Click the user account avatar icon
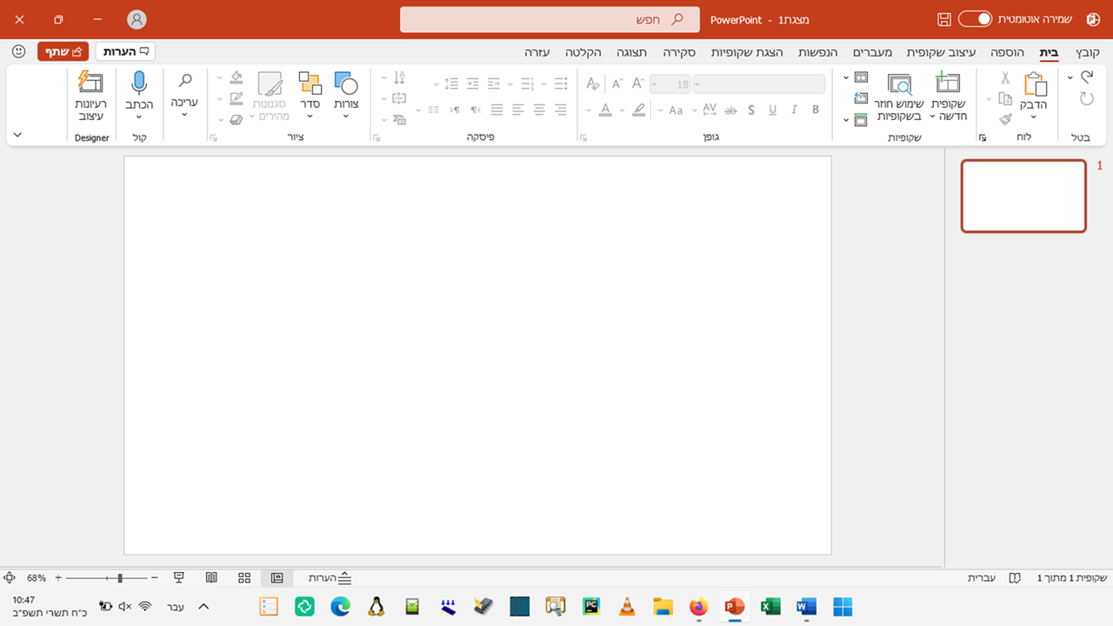The width and height of the screenshot is (1113, 626). tap(137, 19)
